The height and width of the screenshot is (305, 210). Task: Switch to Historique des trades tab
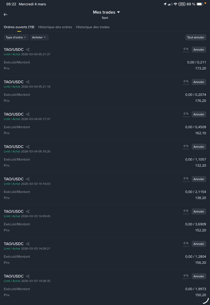pos(93,27)
